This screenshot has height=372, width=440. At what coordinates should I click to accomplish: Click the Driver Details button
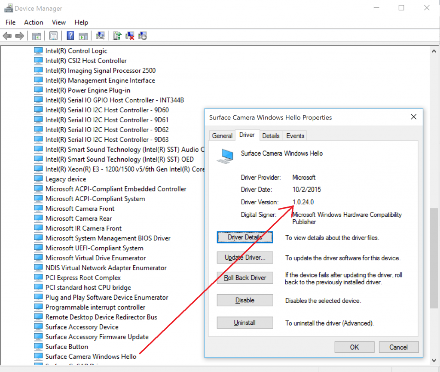(244, 237)
